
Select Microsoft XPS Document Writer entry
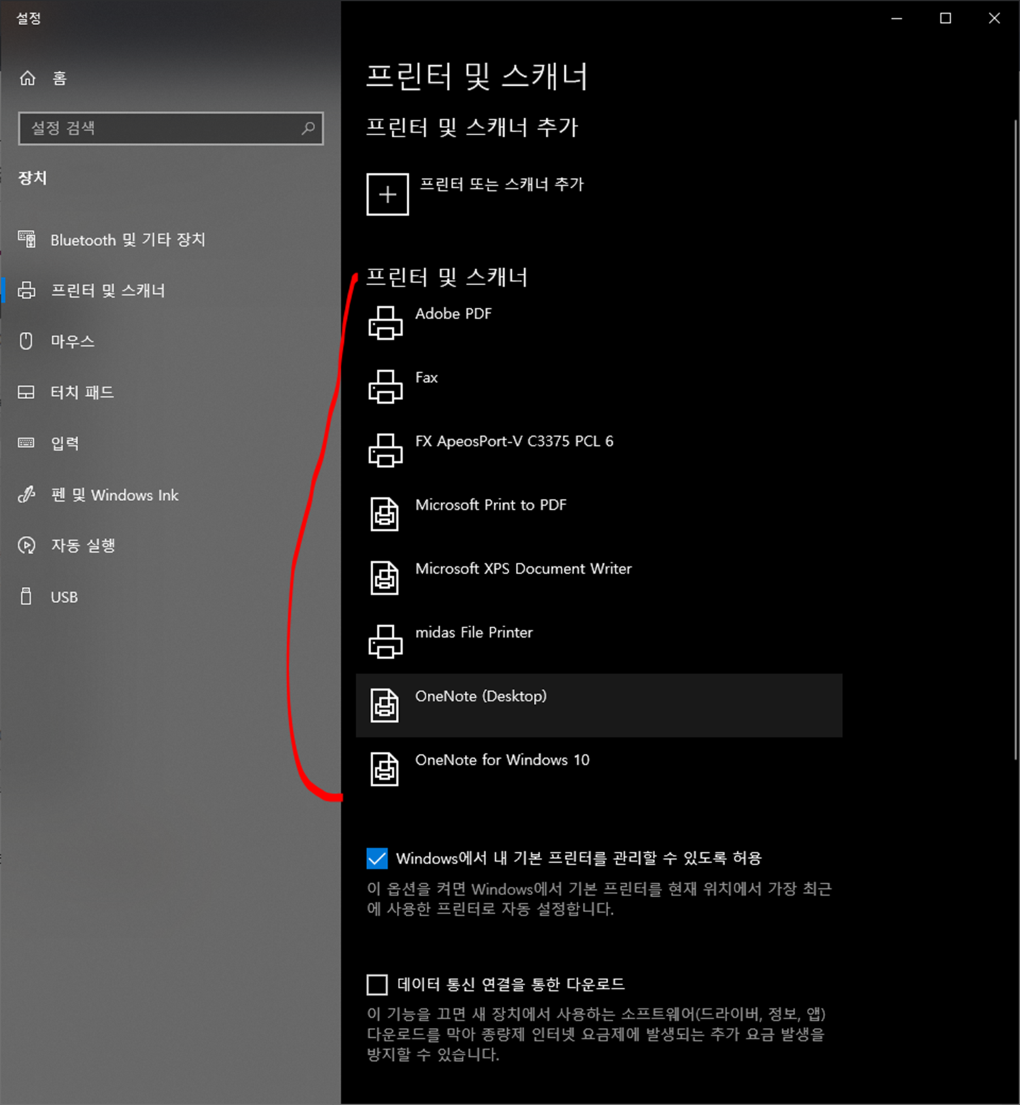599,579
